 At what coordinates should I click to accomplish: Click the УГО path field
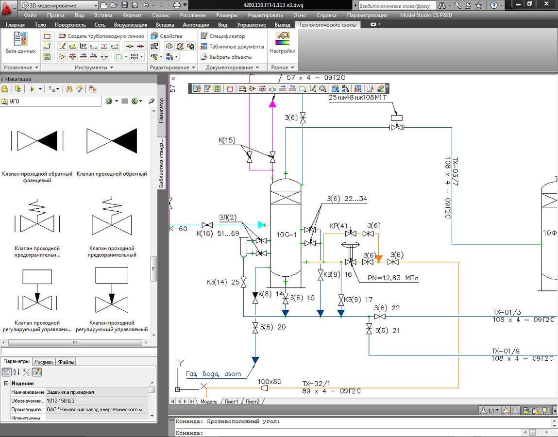coord(51,101)
